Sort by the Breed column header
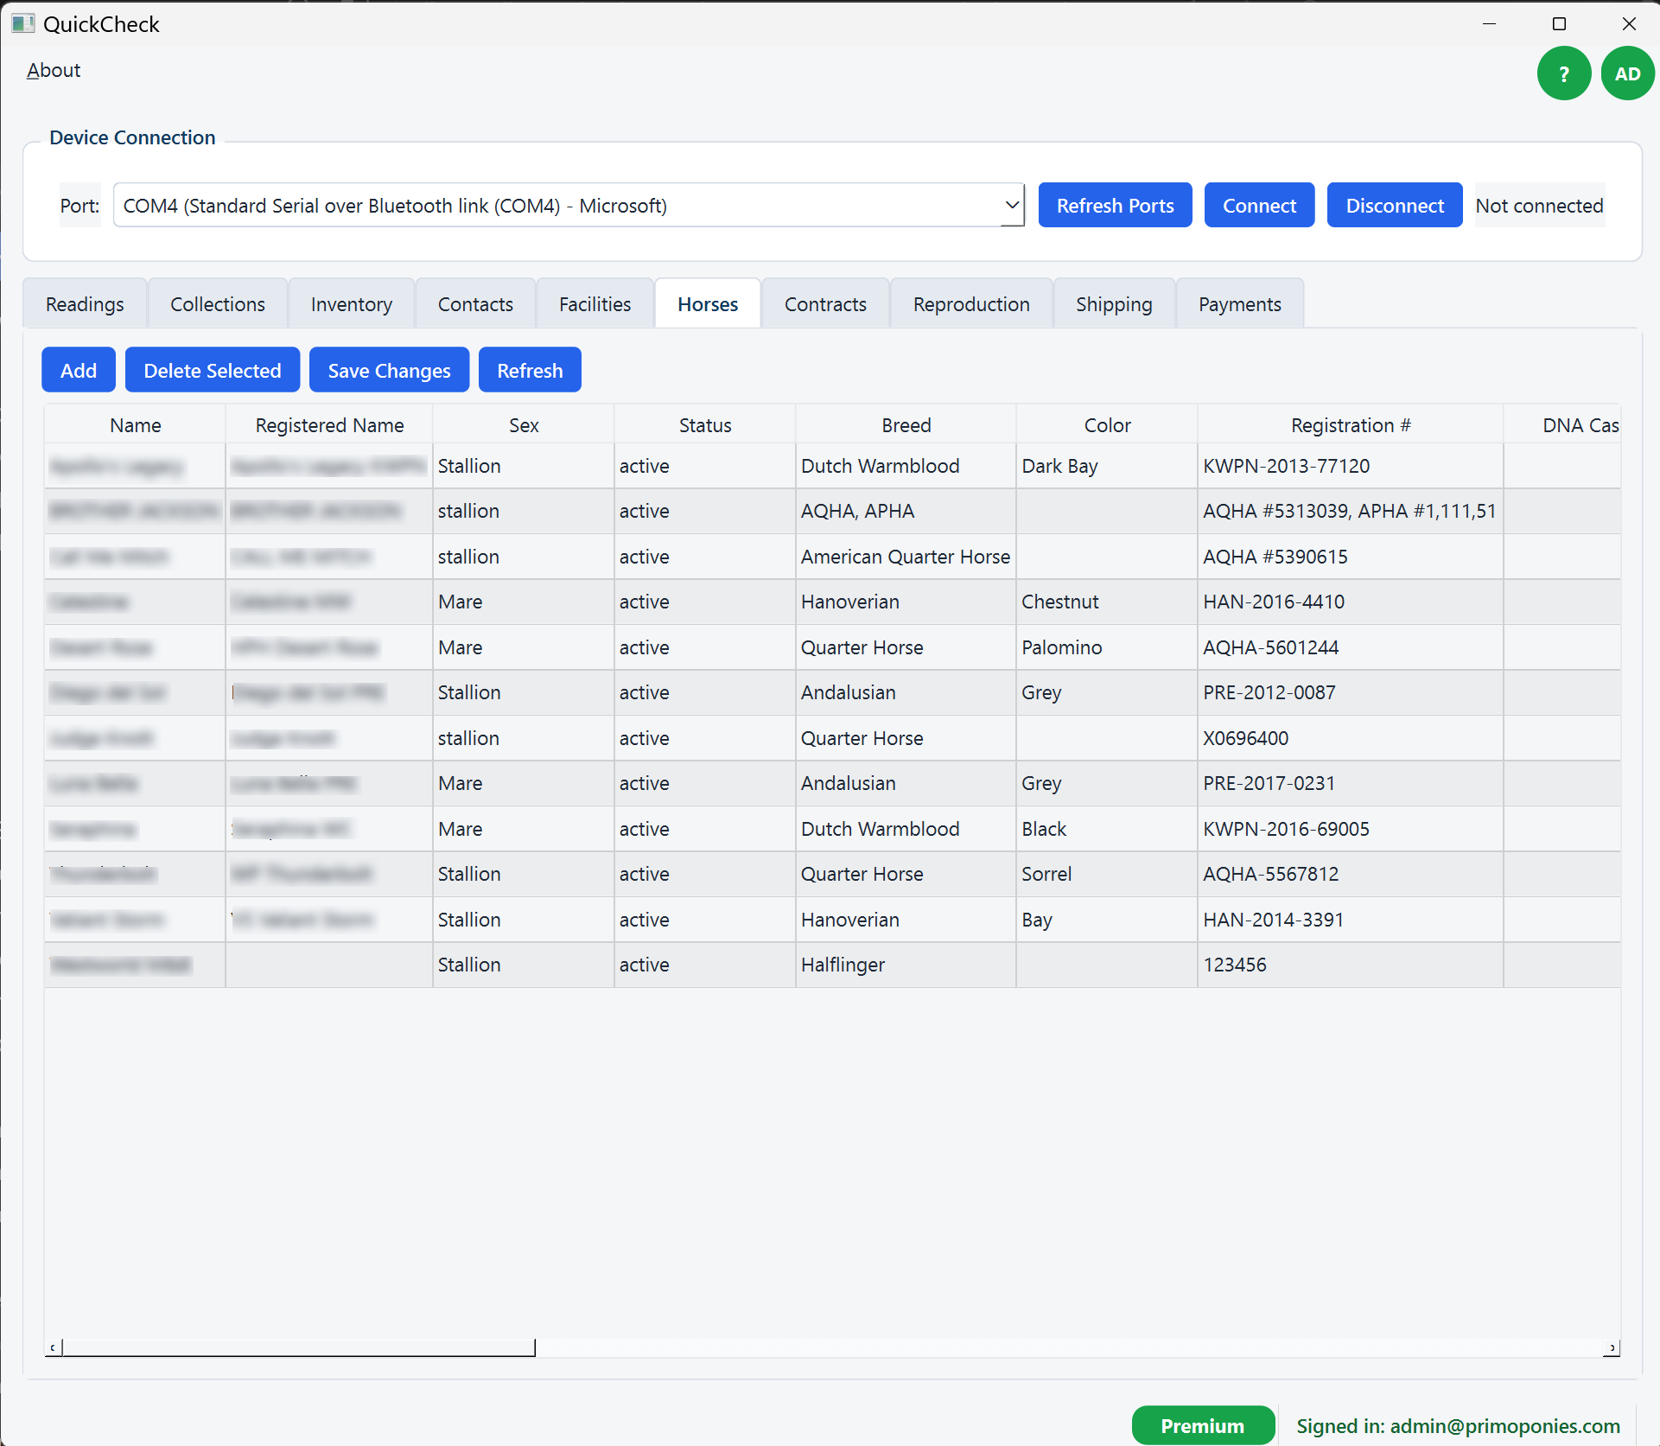Screen dimensions: 1660x1446 [906, 425]
